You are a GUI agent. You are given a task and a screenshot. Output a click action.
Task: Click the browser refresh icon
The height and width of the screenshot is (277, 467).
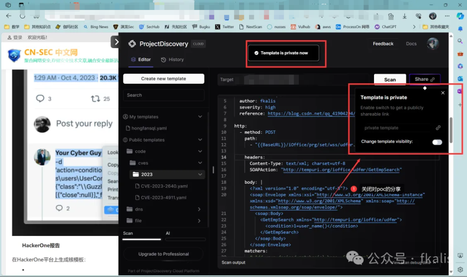coord(22,16)
